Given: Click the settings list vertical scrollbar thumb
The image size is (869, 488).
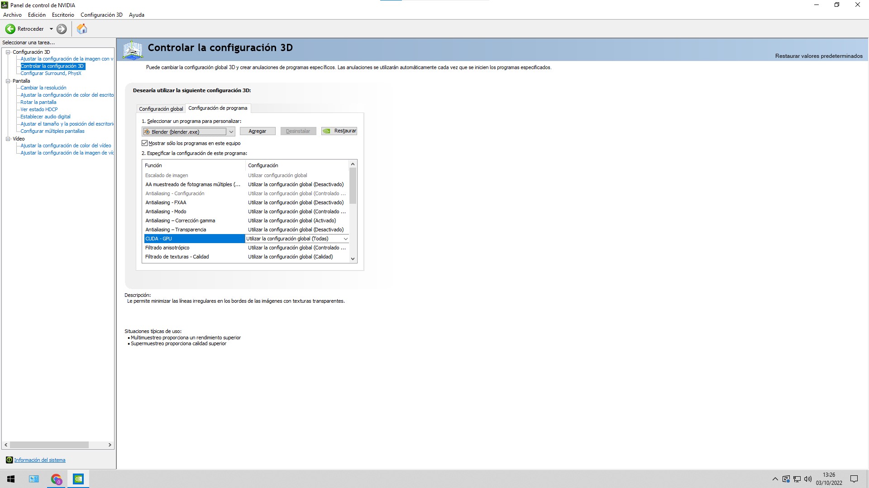Looking at the screenshot, I should 353,186.
